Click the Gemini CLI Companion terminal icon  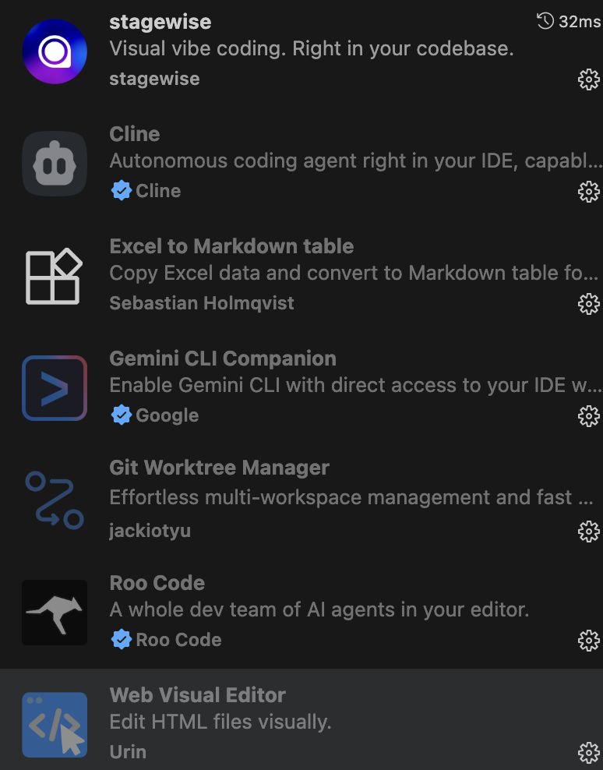55,388
